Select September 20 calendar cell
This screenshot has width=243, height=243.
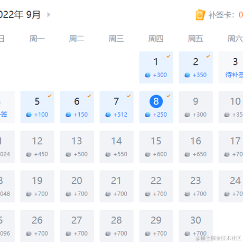(77, 186)
